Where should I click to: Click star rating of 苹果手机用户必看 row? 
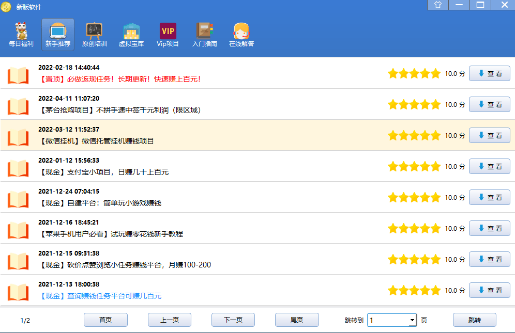pos(414,229)
